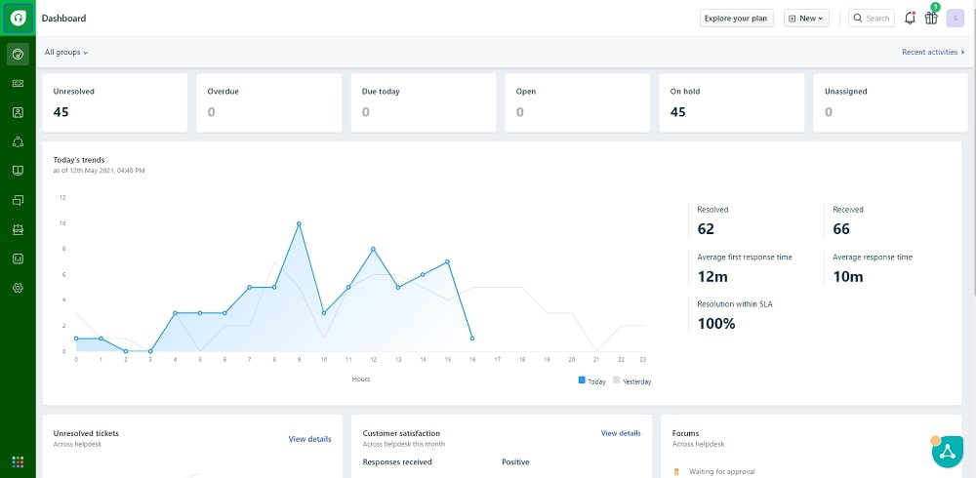Click the Today's trends heading
The image size is (976, 478).
(79, 160)
